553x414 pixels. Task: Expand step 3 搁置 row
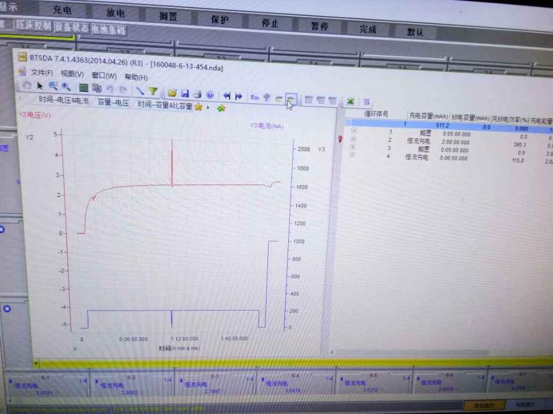point(353,147)
